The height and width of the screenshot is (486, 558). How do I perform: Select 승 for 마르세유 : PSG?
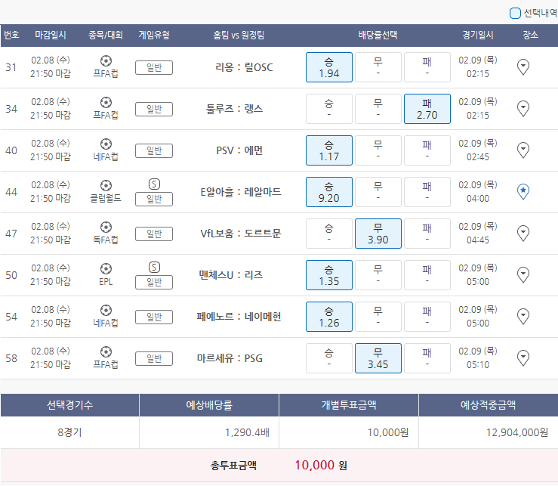tap(328, 358)
